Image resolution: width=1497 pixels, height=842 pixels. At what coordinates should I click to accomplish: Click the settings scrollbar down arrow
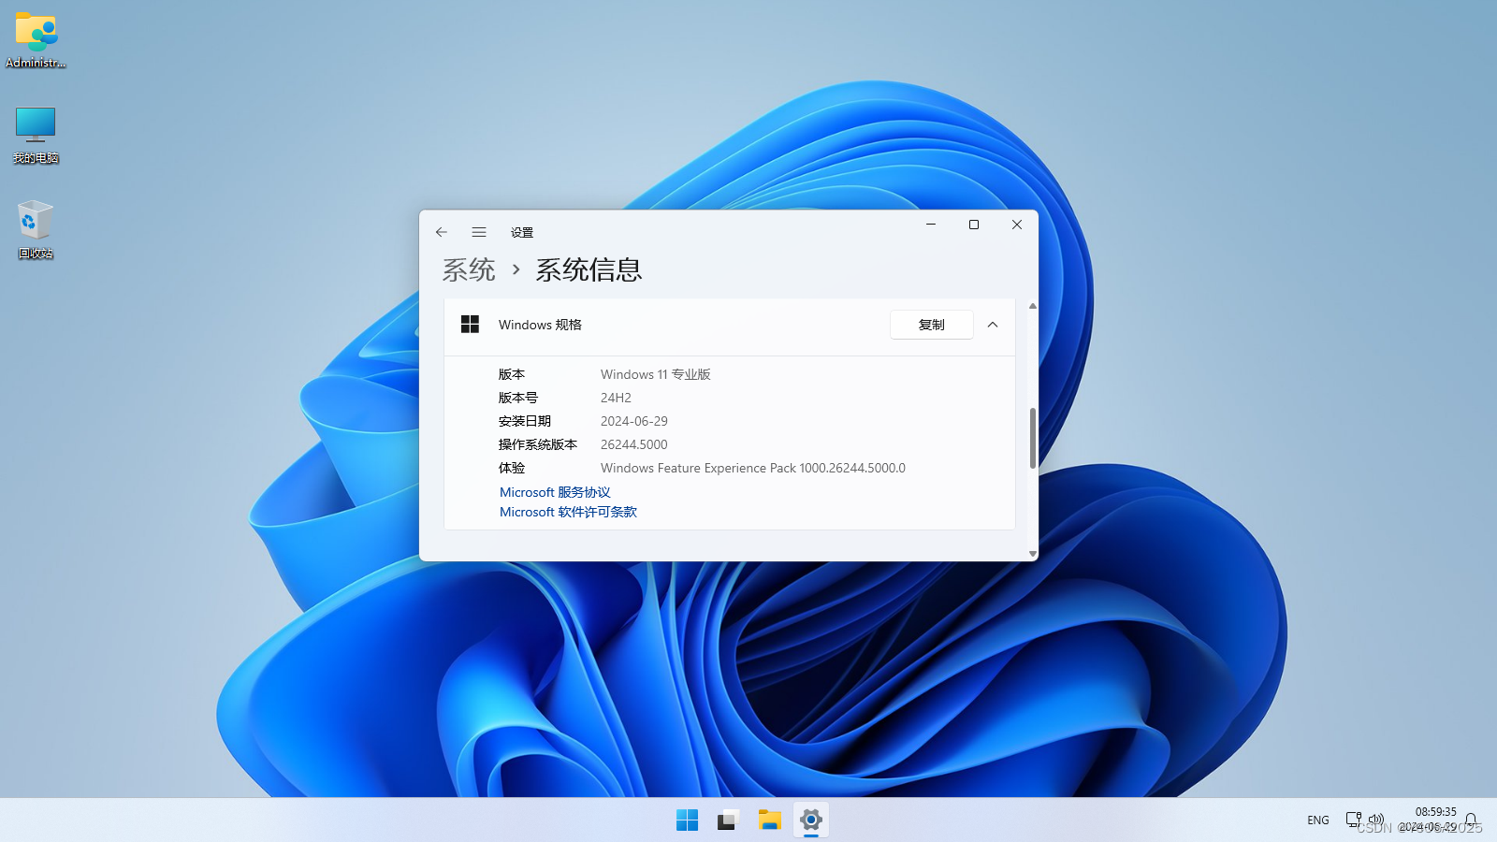1033,554
